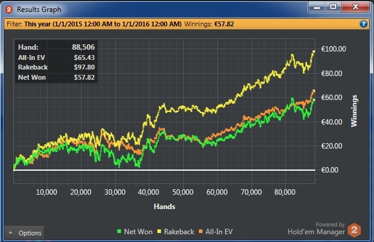Click the Winnings €57.82 value in filter bar

click(x=224, y=24)
